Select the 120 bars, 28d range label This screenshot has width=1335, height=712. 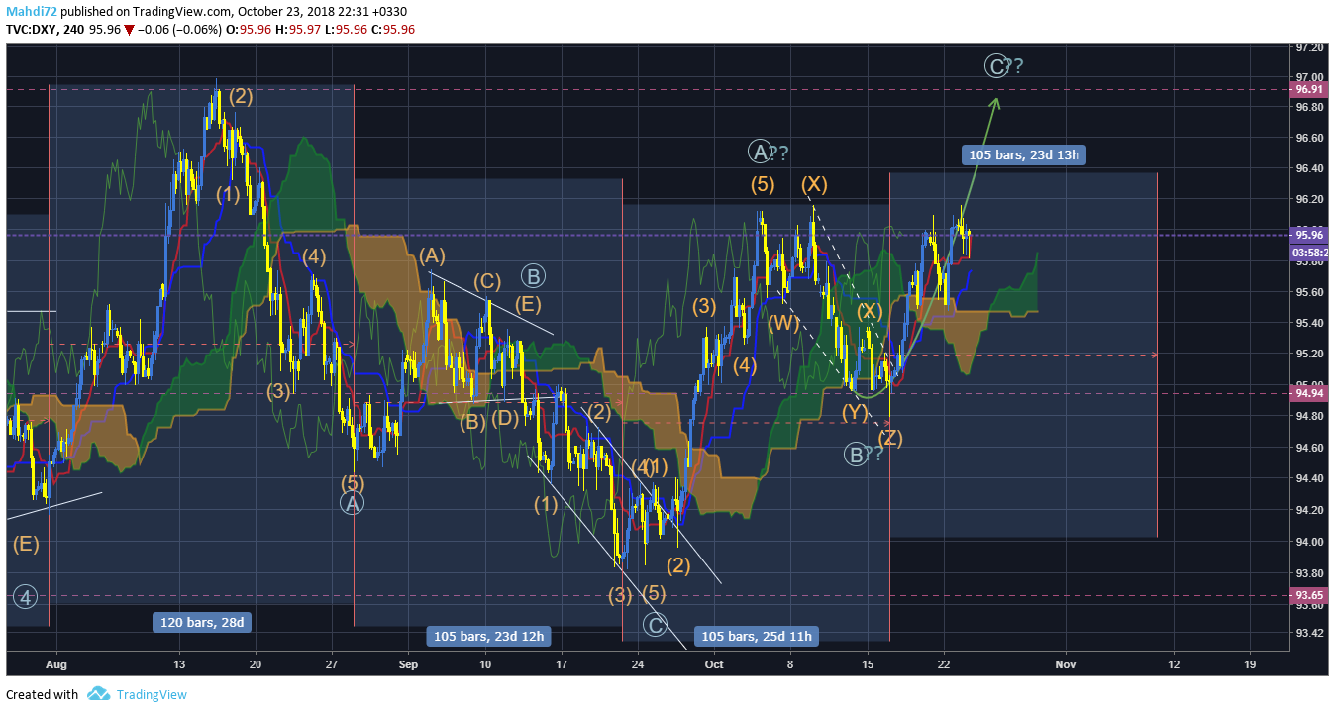202,622
